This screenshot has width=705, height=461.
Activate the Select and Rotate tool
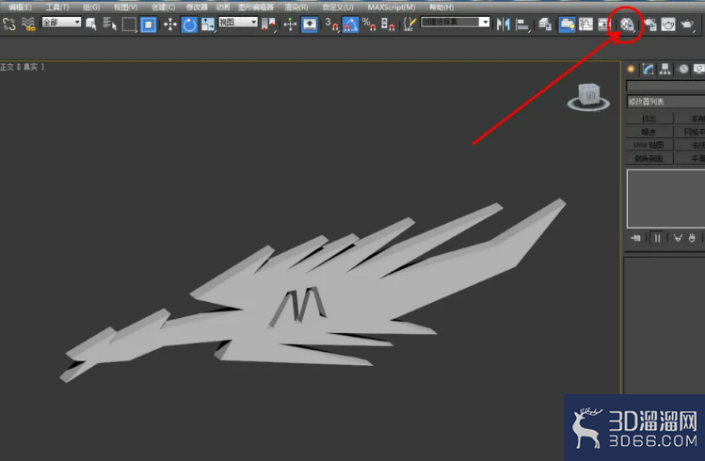pos(189,24)
